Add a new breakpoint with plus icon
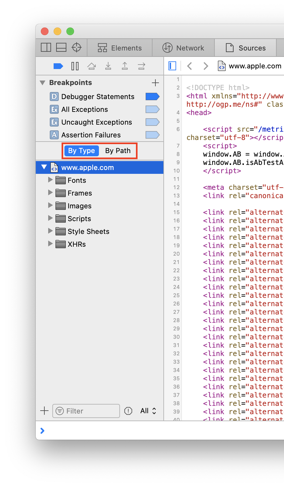 point(155,83)
